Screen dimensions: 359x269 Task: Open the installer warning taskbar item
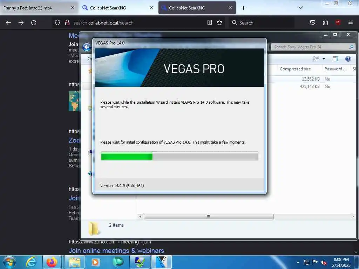[x=140, y=262]
